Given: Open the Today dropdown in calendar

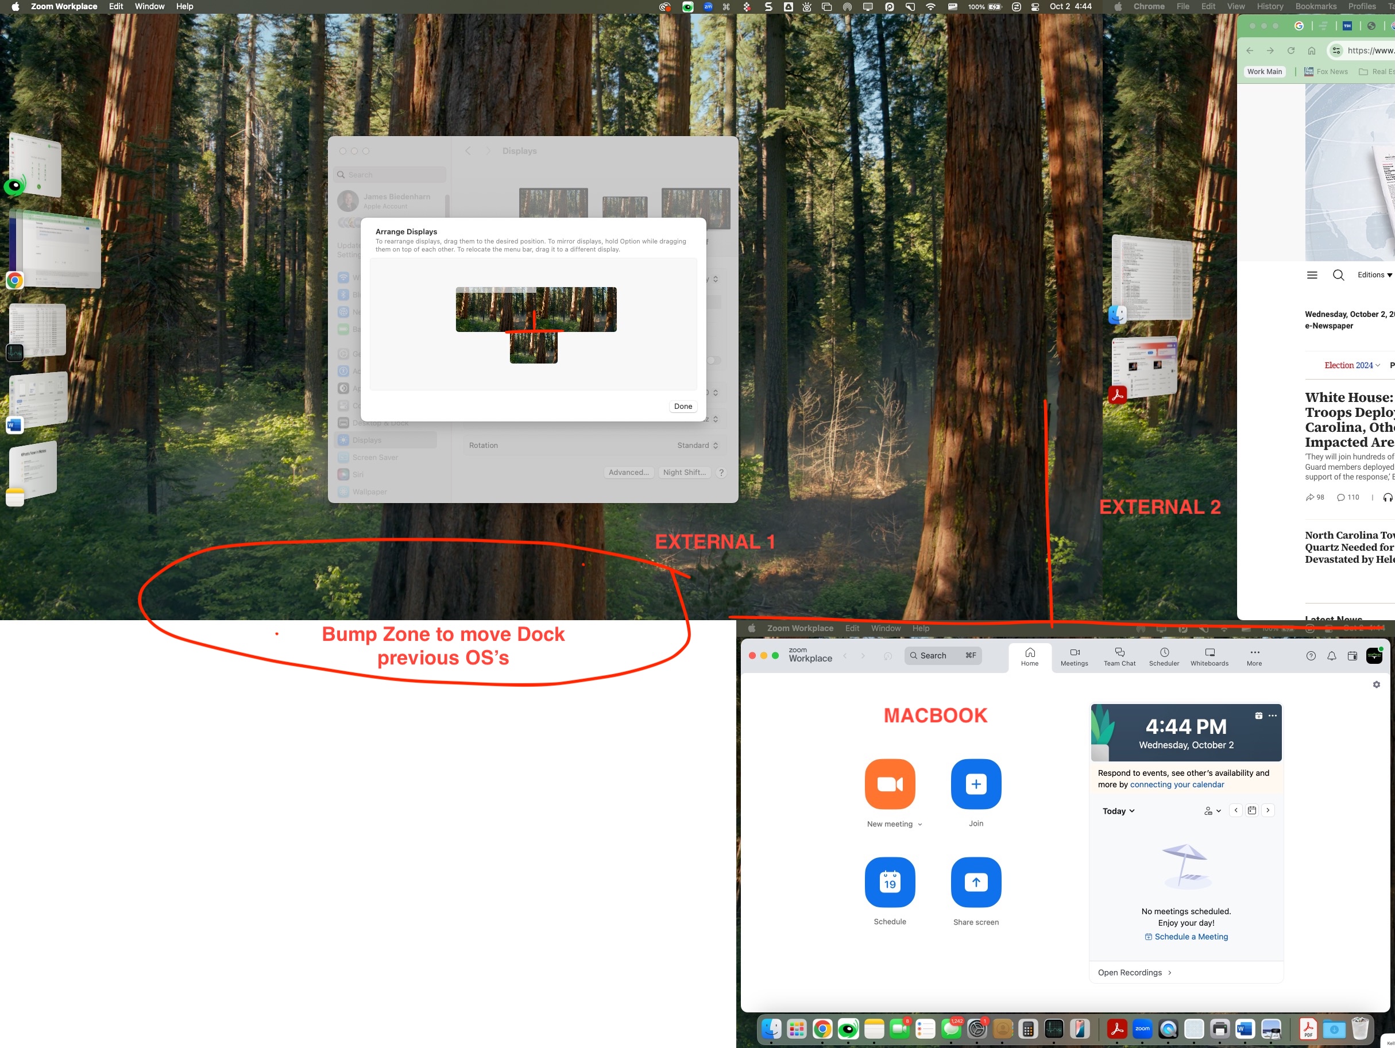Looking at the screenshot, I should point(1118,811).
